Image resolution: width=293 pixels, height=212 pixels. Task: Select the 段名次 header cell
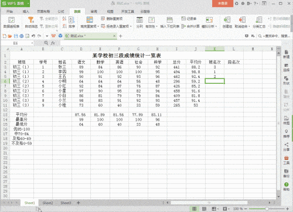tap(234, 62)
